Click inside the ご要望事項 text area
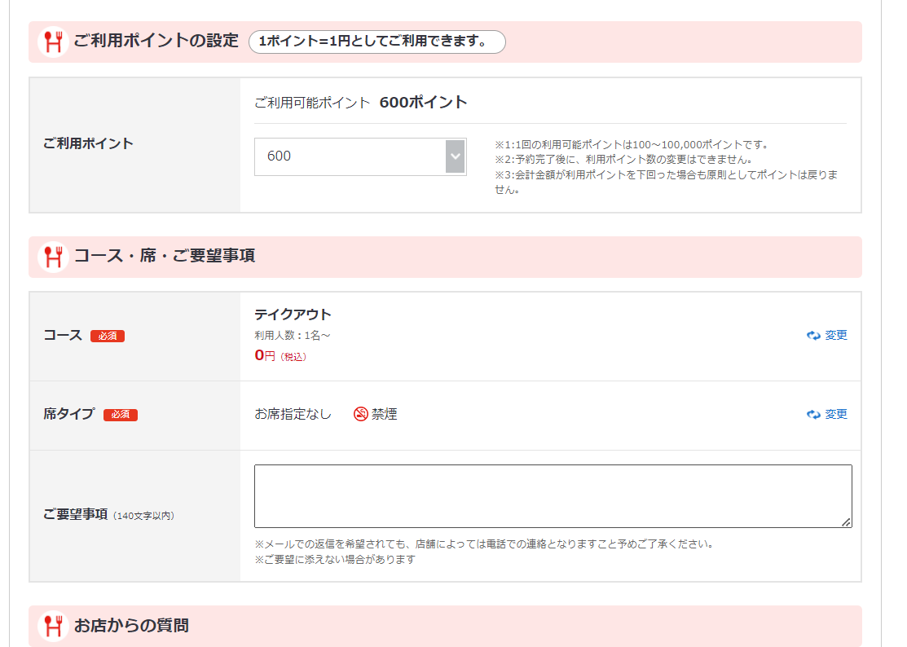 (x=553, y=495)
